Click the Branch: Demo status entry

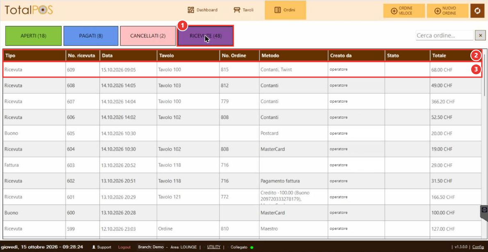click(151, 247)
